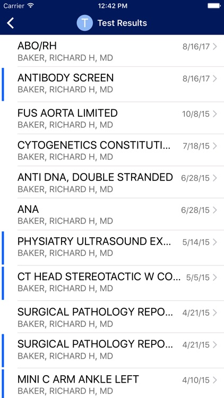Tap the Wi-Fi status icon
Image resolution: width=224 pixels, height=398 pixels.
click(30, 6)
